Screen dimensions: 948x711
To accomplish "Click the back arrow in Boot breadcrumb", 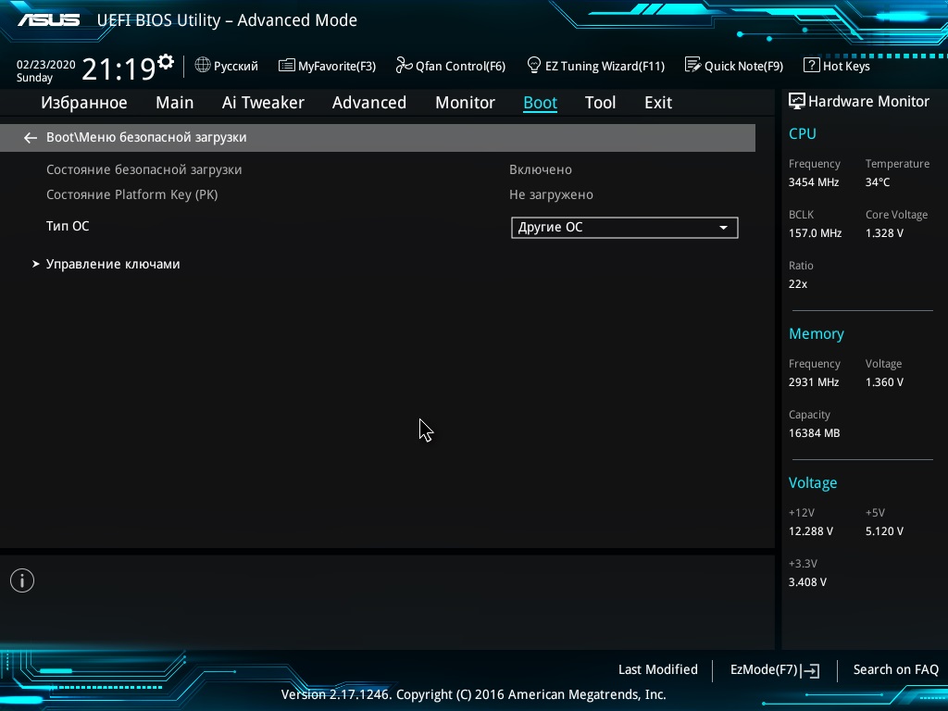I will pos(31,138).
